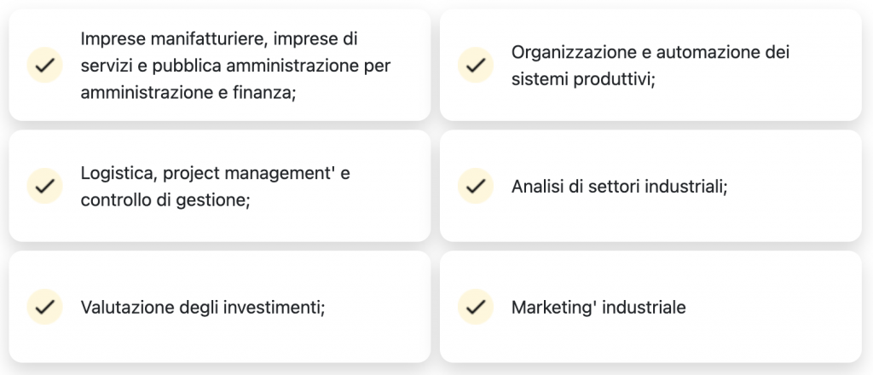Image resolution: width=873 pixels, height=375 pixels.
Task: Click the "controllo di gestione" text line
Action: tap(165, 199)
